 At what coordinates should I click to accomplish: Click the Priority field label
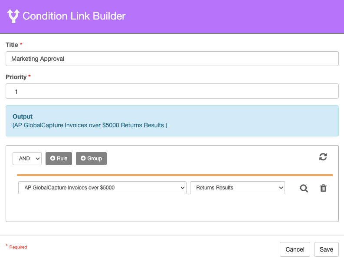pos(16,77)
